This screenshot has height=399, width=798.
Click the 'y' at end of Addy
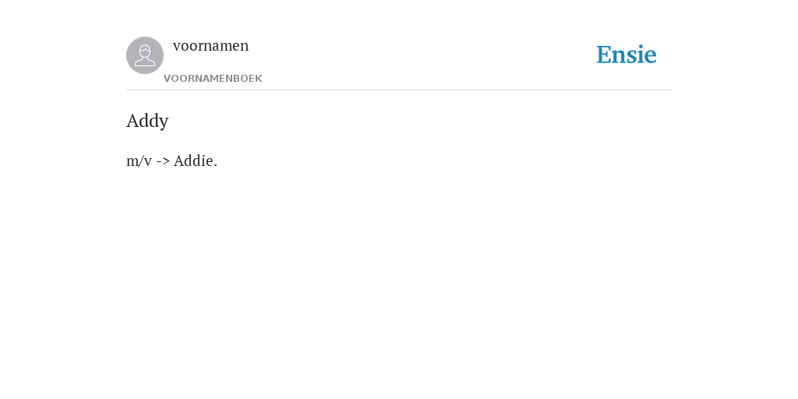pyautogui.click(x=164, y=123)
